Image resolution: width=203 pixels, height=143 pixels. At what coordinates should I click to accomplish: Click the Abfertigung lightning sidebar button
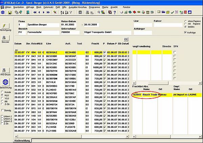click(x=5, y=25)
